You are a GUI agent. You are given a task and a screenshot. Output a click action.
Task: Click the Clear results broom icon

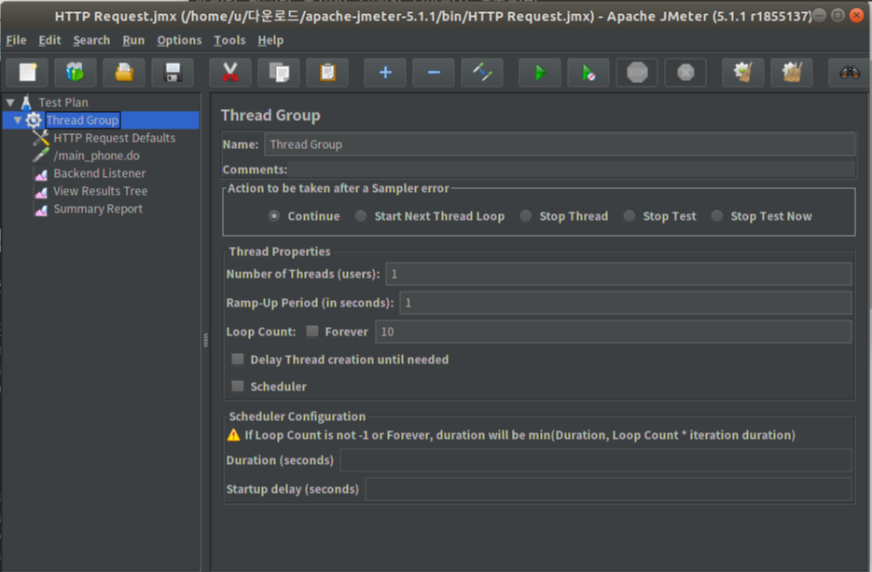coord(743,73)
